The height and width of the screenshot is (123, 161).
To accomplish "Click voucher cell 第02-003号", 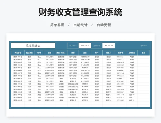I will 18,84.
